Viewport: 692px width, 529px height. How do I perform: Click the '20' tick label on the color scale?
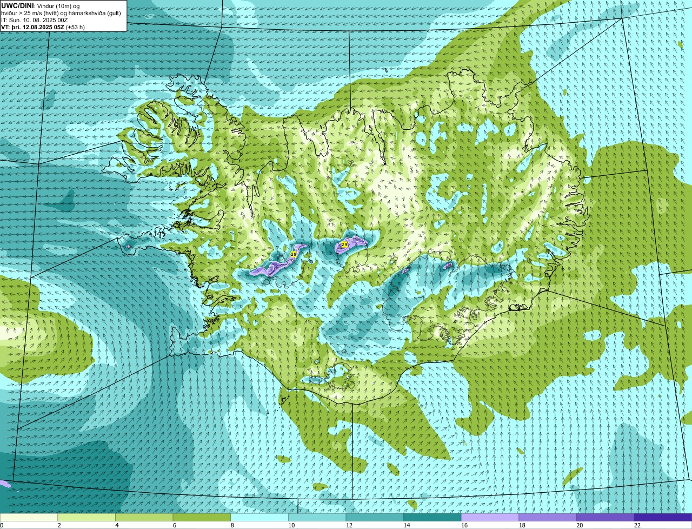pyautogui.click(x=580, y=525)
